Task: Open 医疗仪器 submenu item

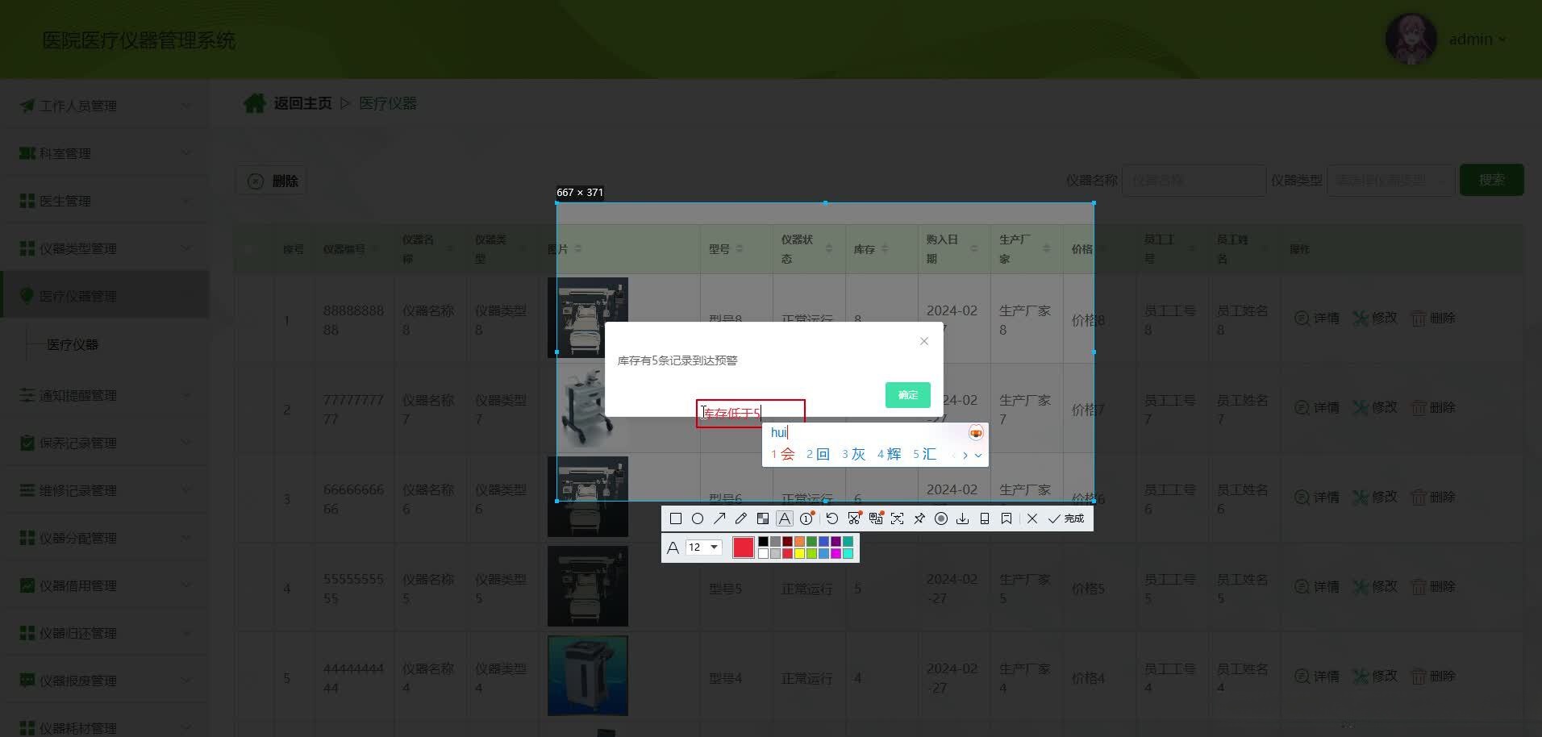Action: [73, 344]
